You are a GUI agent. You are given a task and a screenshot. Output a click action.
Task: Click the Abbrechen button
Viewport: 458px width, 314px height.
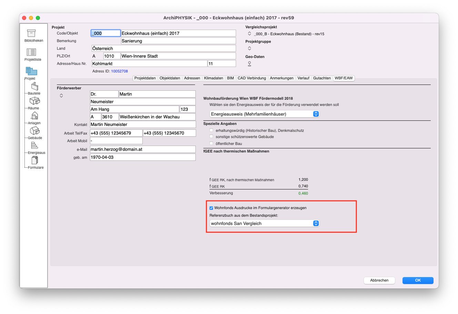coord(379,281)
